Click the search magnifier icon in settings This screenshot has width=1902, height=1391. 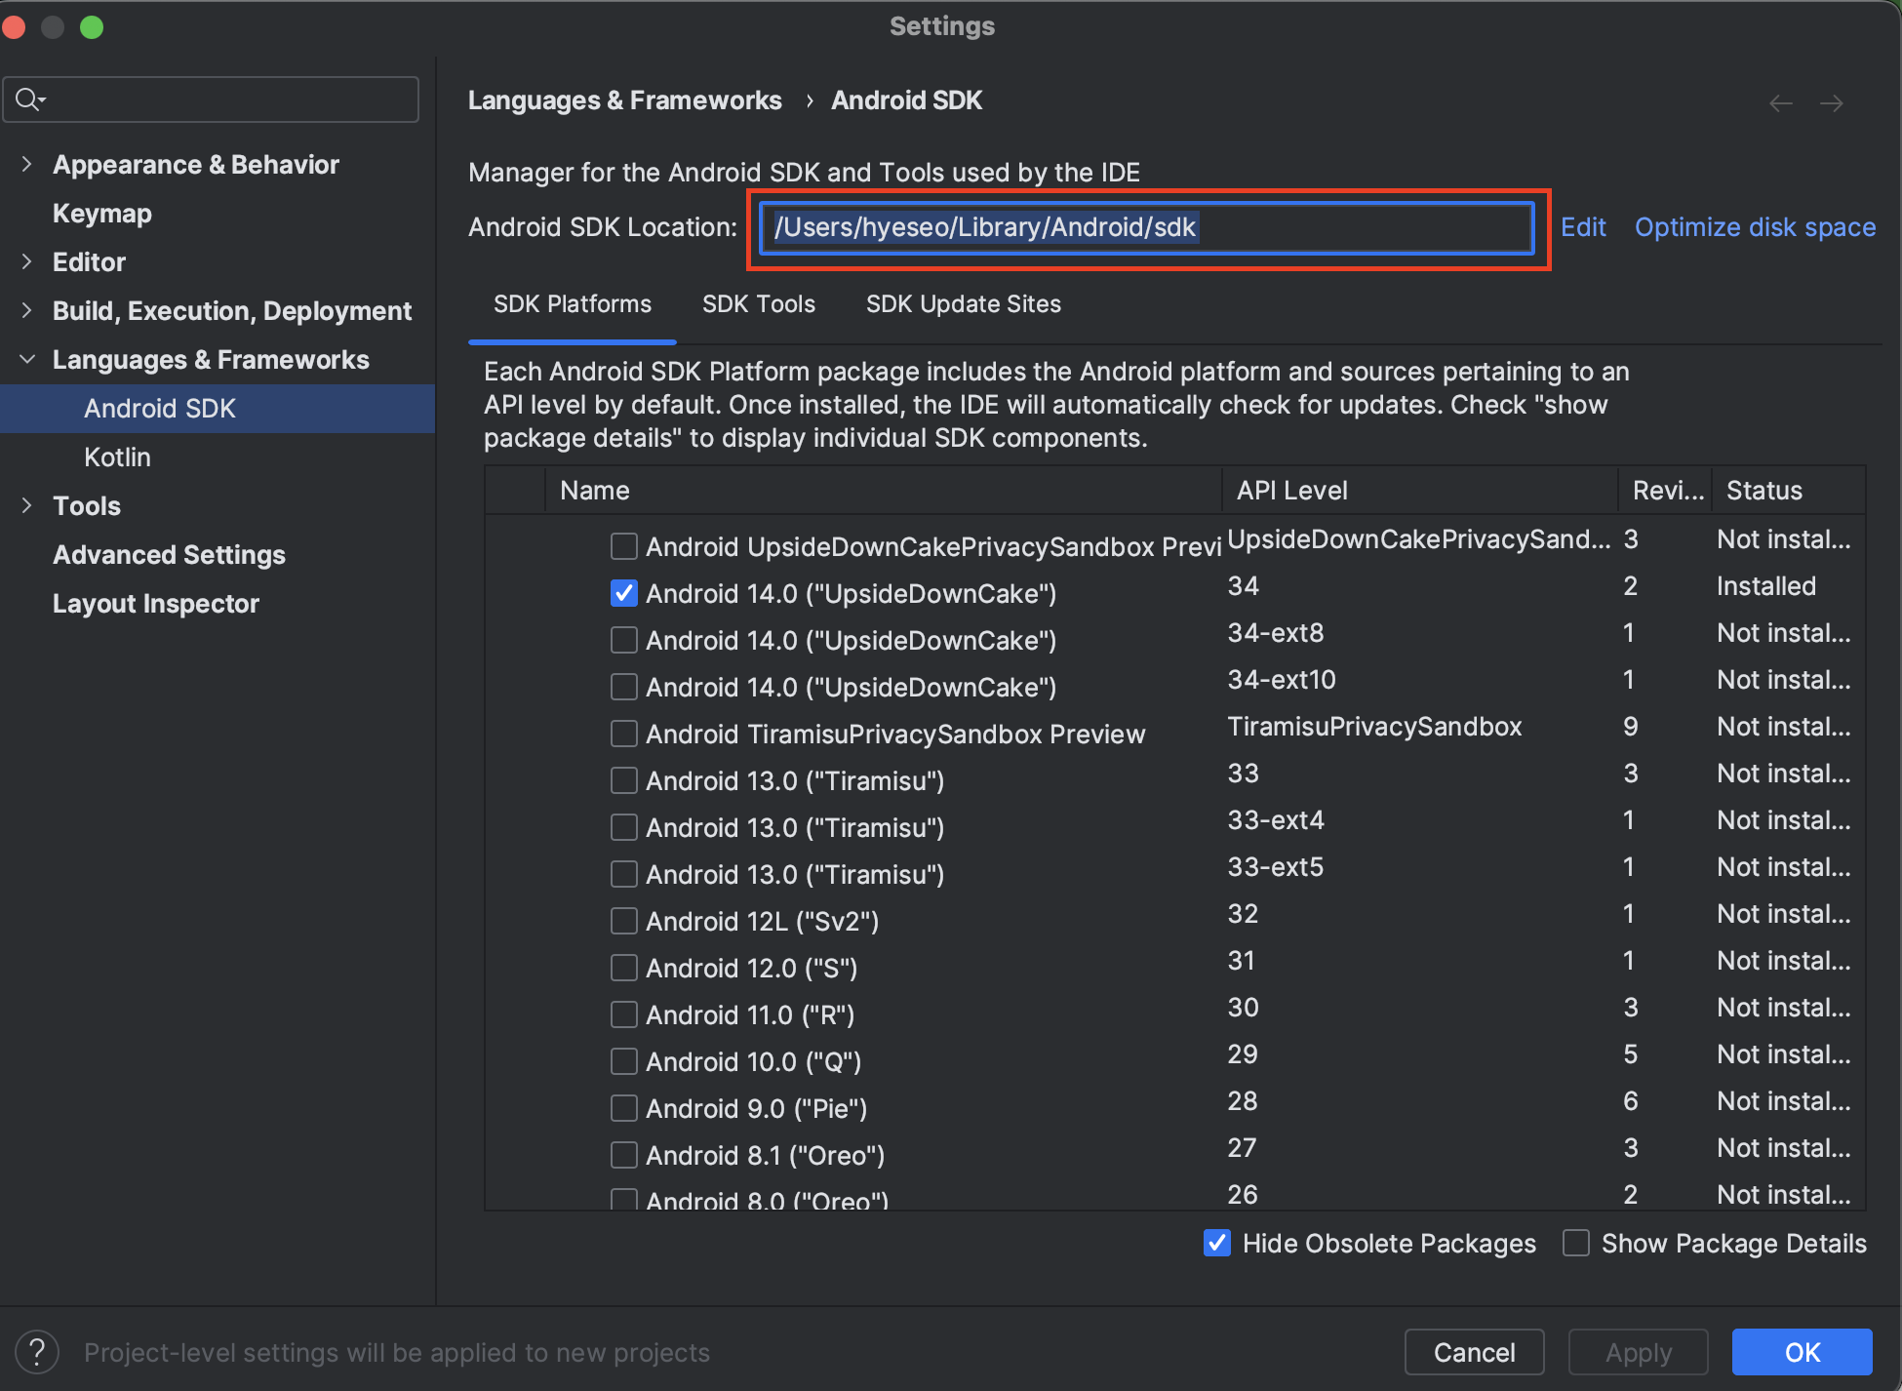[29, 99]
